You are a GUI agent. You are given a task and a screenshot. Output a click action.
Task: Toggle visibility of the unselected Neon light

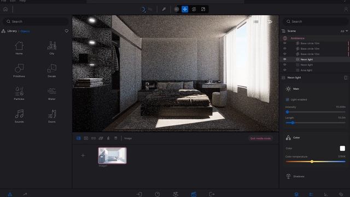click(x=284, y=65)
